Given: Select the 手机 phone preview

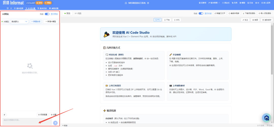Looking at the screenshot, I should (177, 20).
